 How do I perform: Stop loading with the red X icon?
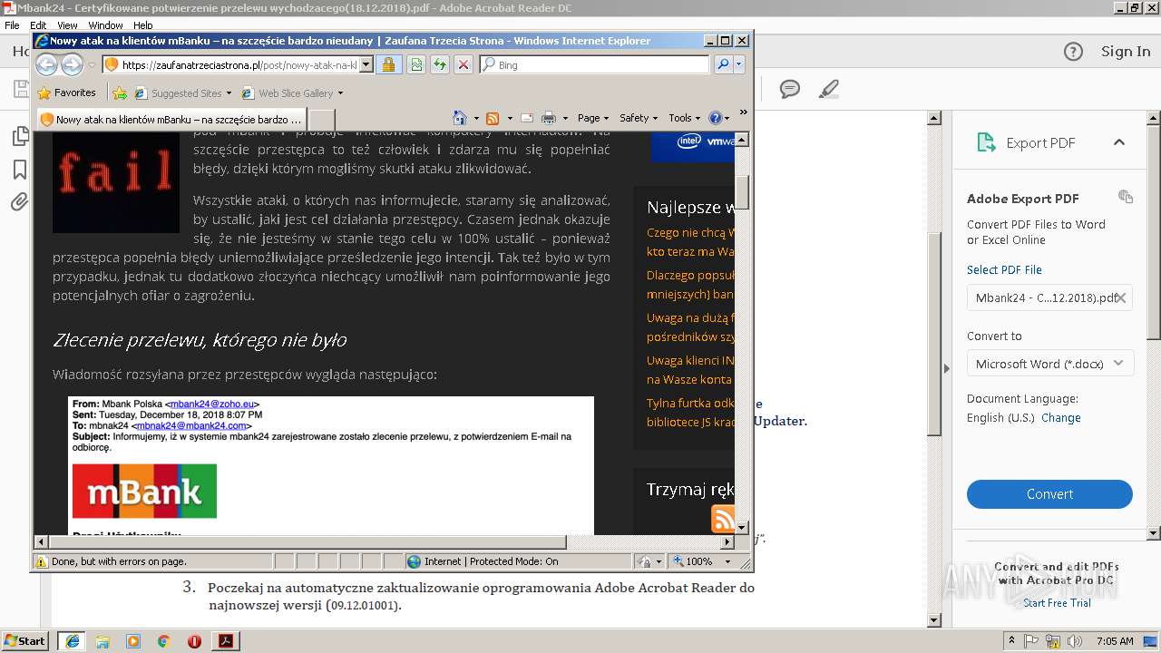tap(463, 64)
